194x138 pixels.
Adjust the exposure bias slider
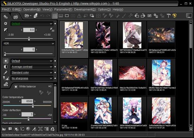coord(29,39)
